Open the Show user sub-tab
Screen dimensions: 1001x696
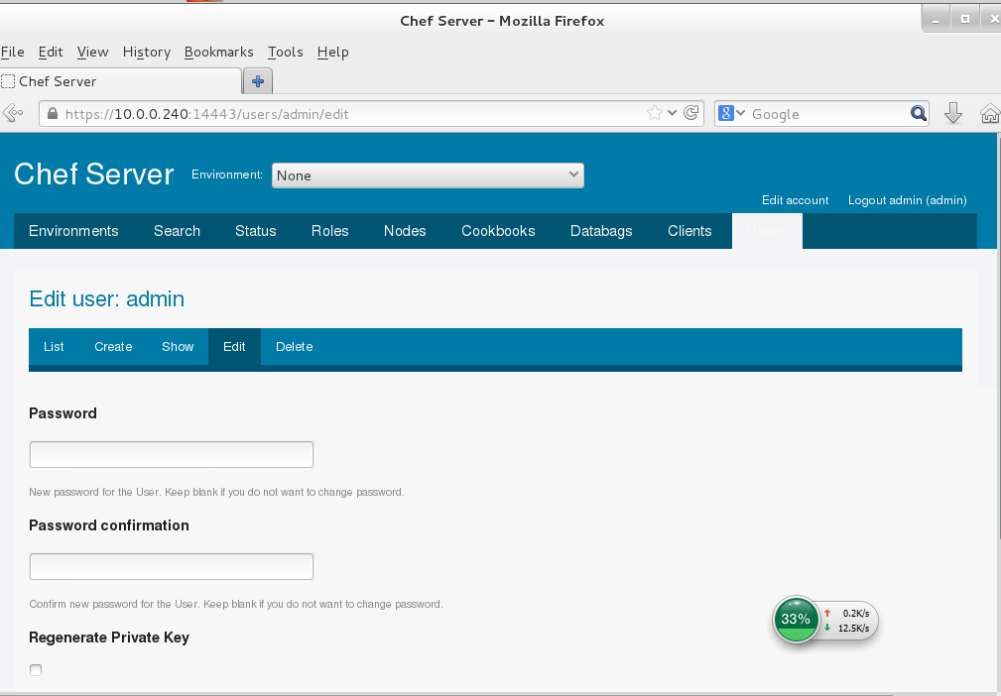pyautogui.click(x=178, y=347)
